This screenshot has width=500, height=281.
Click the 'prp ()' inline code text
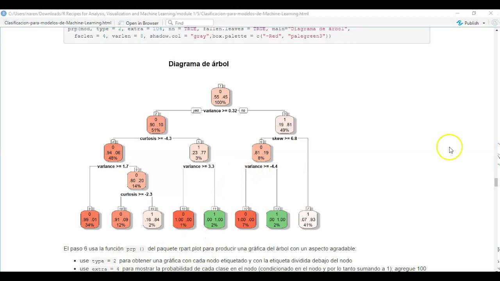click(x=136, y=249)
